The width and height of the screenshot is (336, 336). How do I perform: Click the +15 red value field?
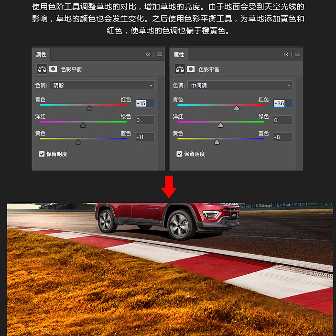[145, 103]
